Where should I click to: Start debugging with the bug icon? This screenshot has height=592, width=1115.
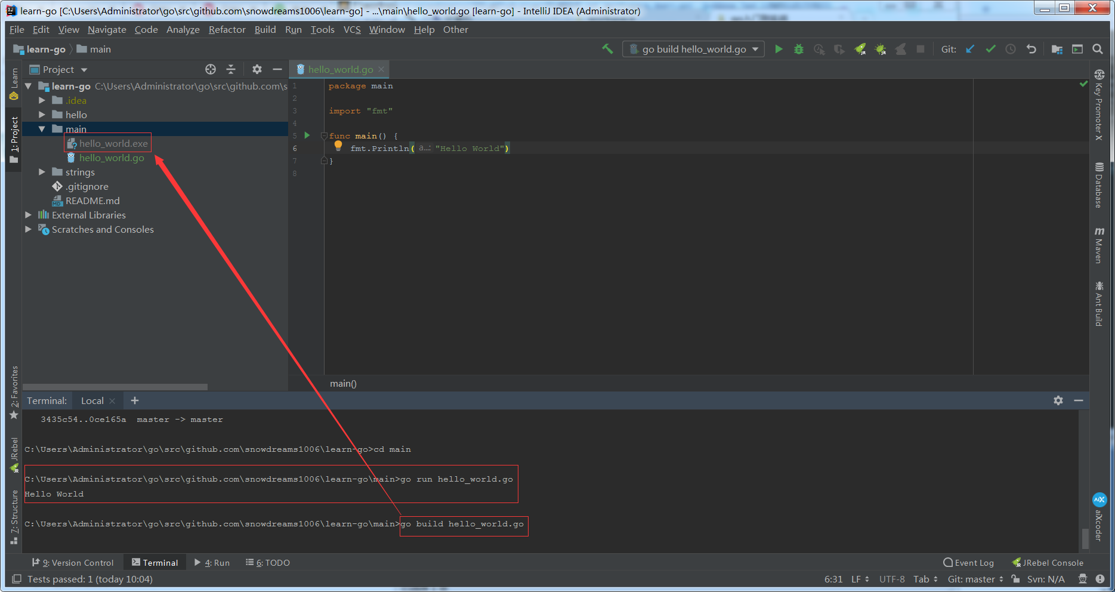pyautogui.click(x=798, y=49)
